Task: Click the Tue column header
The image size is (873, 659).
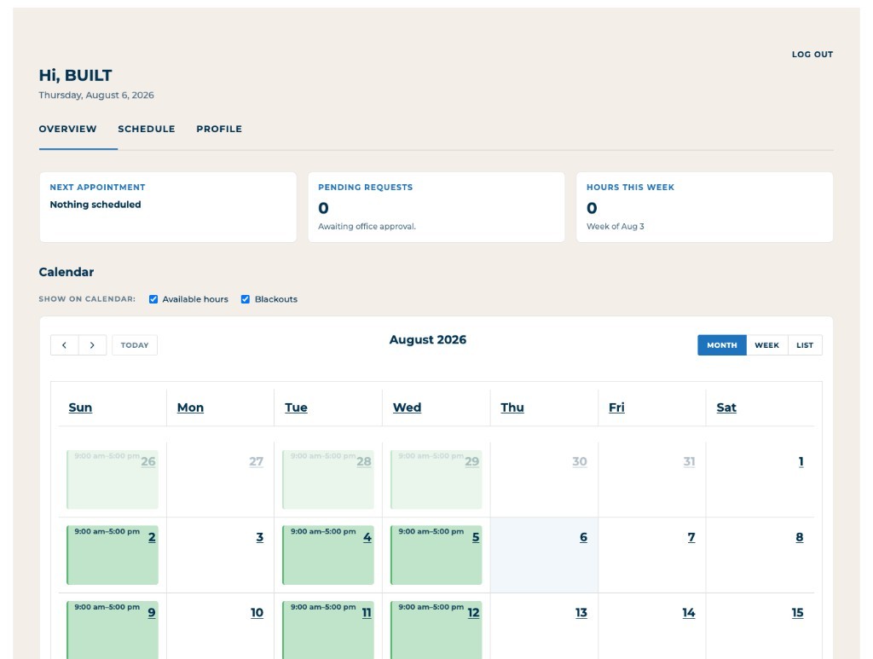Action: (x=296, y=408)
